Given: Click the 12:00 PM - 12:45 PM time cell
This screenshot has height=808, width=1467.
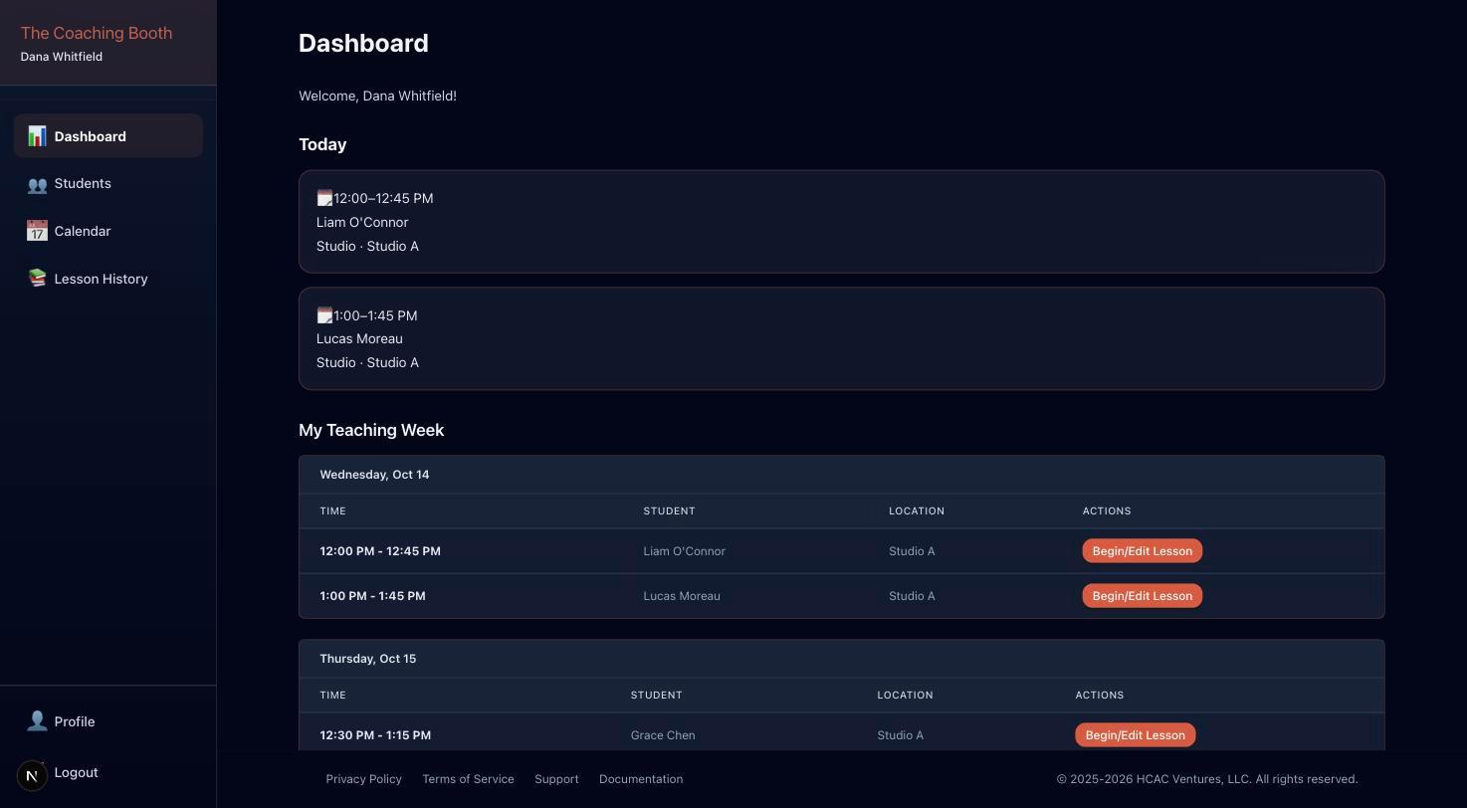Looking at the screenshot, I should [x=380, y=551].
